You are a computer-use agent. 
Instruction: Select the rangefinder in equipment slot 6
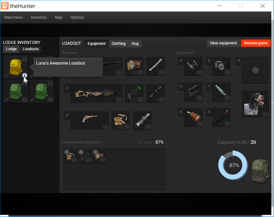pyautogui.click(x=193, y=92)
